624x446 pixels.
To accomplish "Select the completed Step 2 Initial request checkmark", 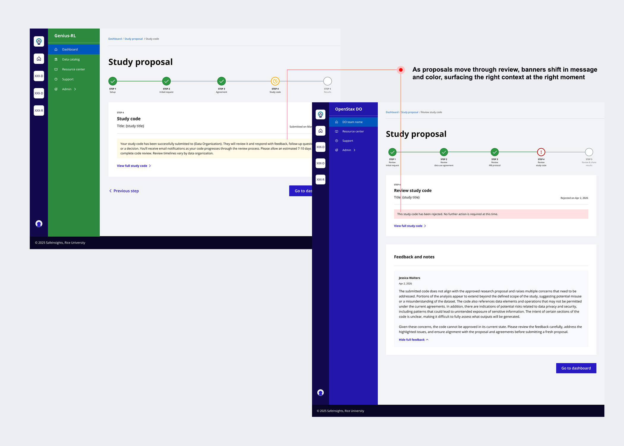I will point(166,81).
